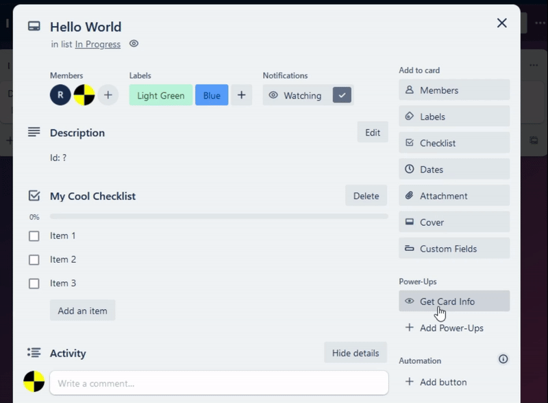
Task: Mark Item 3 as complete
Action: point(34,283)
